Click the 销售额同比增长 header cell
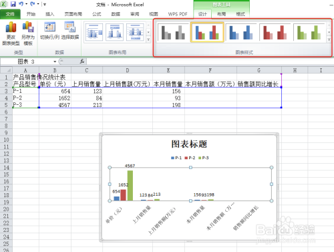Viewport: 334px width, 252px height. tap(259, 84)
